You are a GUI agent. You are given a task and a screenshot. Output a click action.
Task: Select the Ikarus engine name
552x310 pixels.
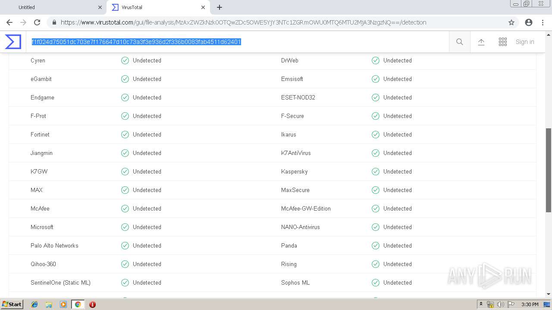click(289, 134)
